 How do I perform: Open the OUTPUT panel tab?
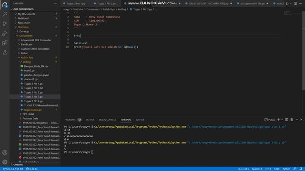90,120
